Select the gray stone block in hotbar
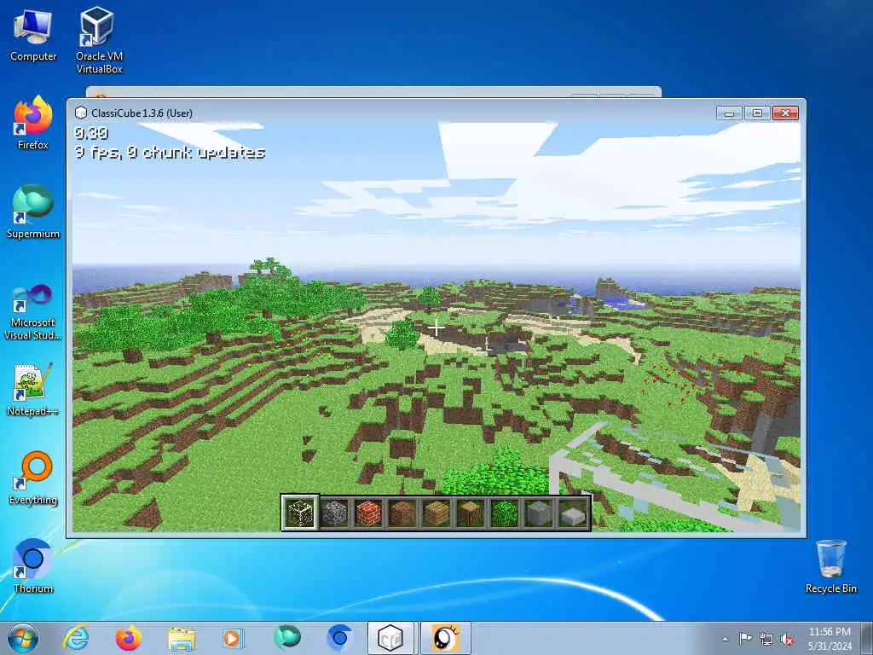Viewport: 873px width, 655px height. click(x=539, y=513)
